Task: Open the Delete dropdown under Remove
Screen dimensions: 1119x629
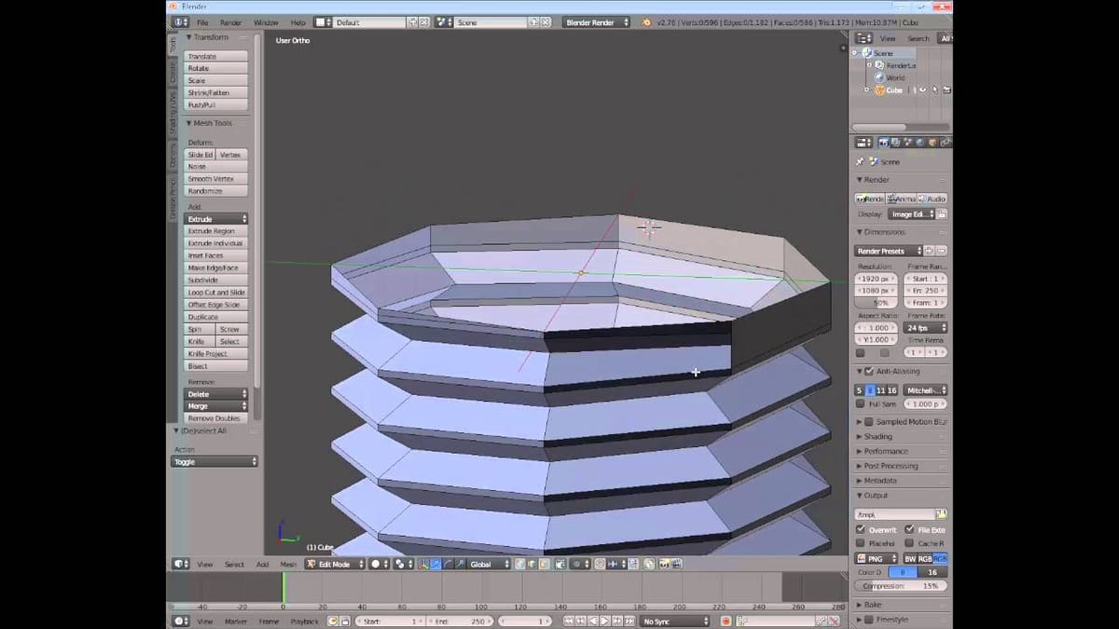Action: tap(216, 394)
